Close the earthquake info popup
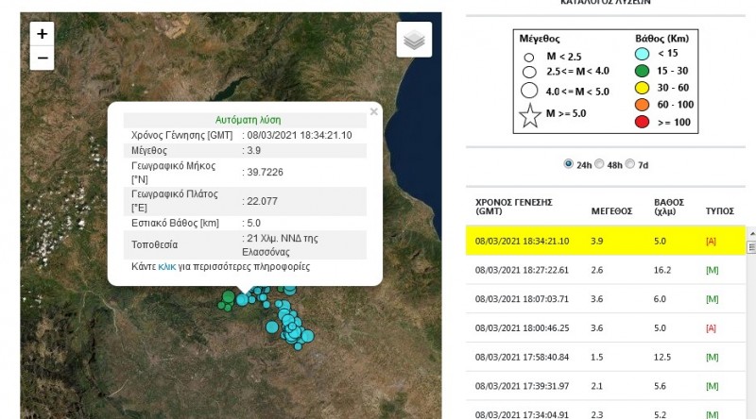This screenshot has width=756, height=419. pyautogui.click(x=373, y=111)
